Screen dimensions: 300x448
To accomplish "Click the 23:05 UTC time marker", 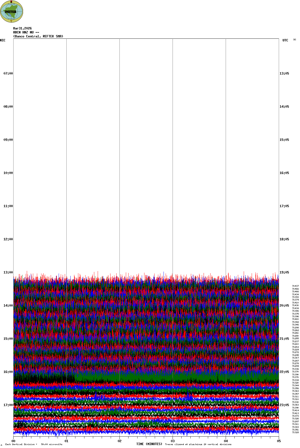I will [x=284, y=405].
